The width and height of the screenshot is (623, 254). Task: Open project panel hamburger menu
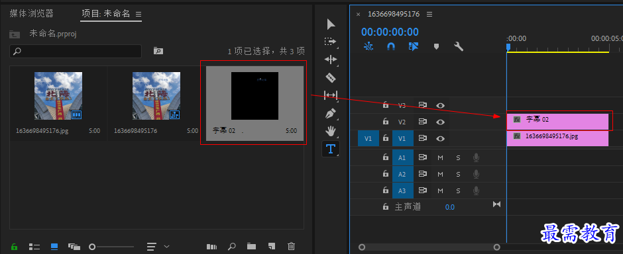139,14
